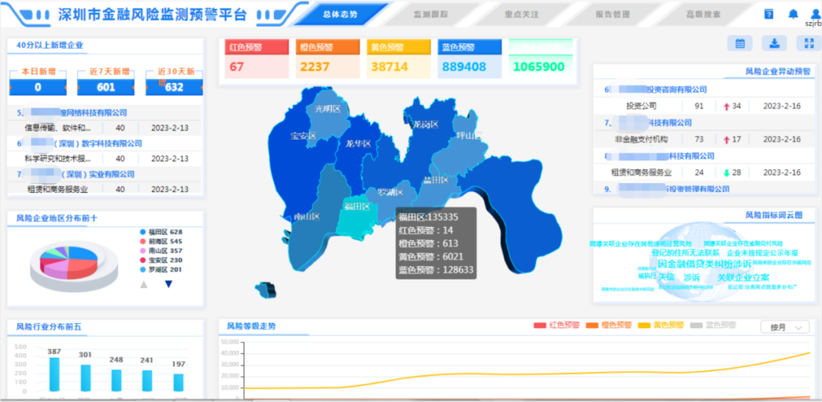
Task: Click the grey up triangle legend pager
Action: (144, 284)
